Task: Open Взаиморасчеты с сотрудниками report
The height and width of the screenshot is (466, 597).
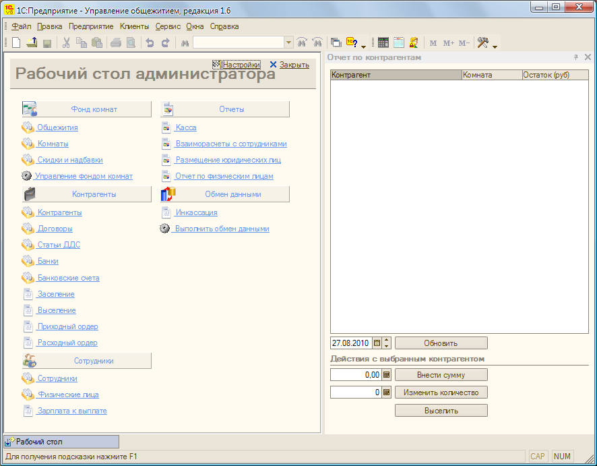Action: (231, 144)
